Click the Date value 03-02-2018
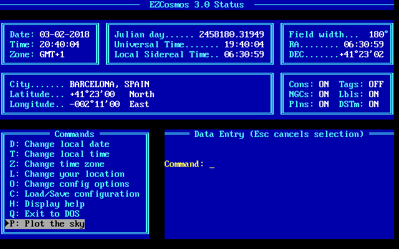This screenshot has width=399, height=249. (x=64, y=35)
